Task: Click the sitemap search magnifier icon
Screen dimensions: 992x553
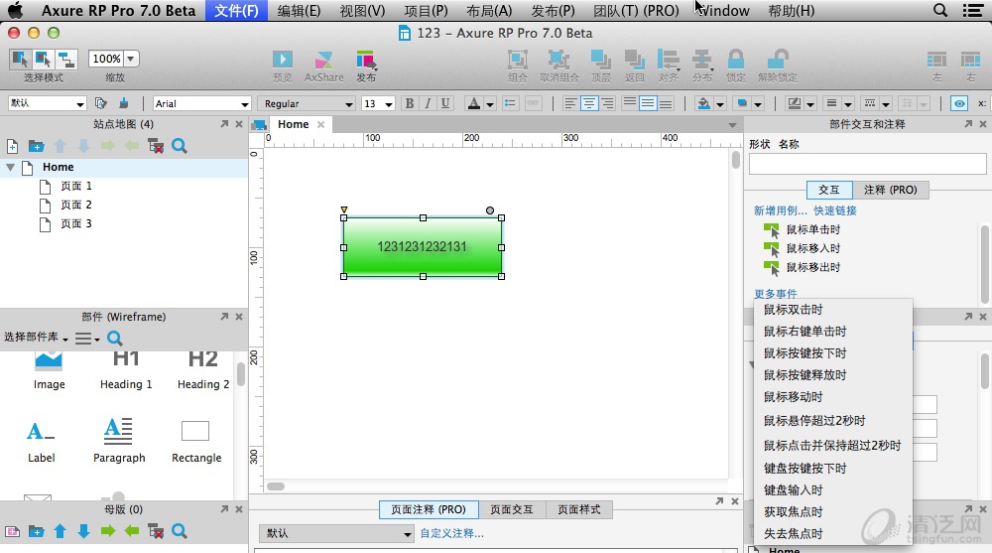Action: pos(180,146)
